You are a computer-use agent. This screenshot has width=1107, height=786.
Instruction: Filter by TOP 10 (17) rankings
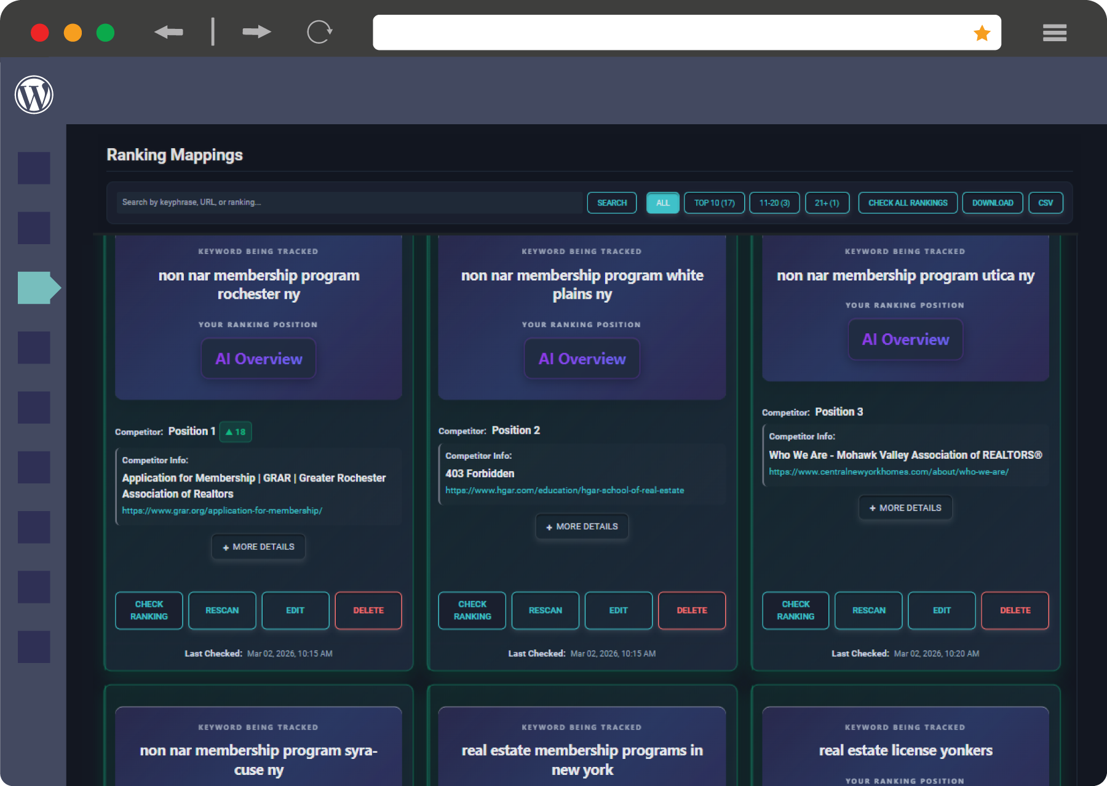click(714, 203)
